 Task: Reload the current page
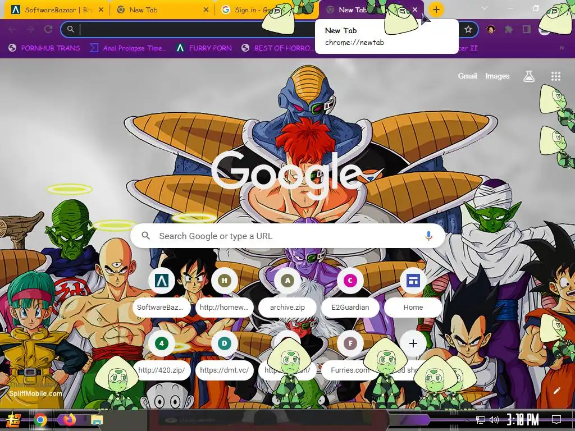coord(48,29)
